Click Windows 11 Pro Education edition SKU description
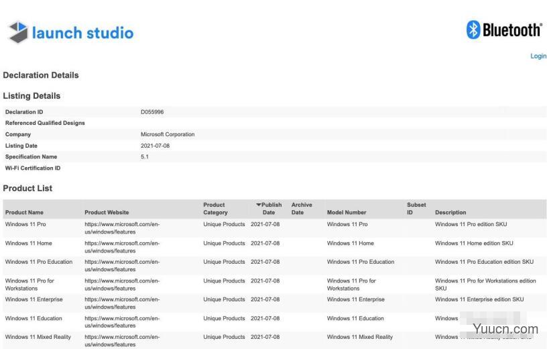Viewport: 547px width, 349px height. (x=484, y=262)
